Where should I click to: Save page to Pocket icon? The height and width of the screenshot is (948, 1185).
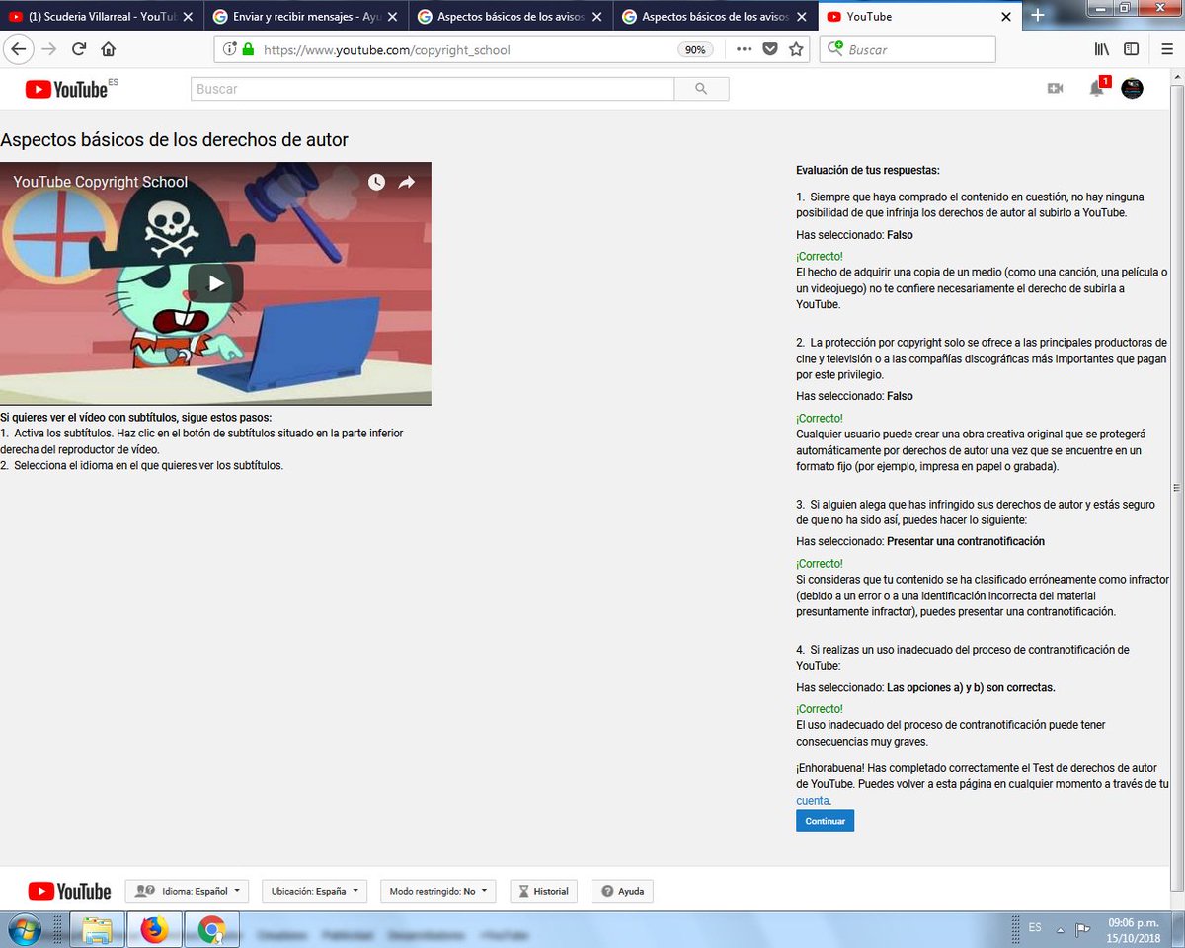pos(770,49)
